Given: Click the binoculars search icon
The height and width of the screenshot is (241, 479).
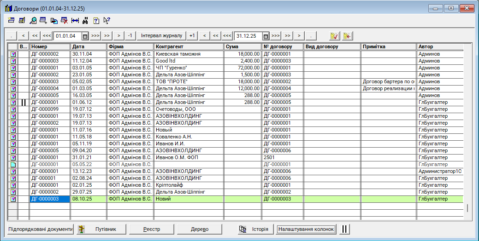Looking at the screenshot, I should 85,20.
